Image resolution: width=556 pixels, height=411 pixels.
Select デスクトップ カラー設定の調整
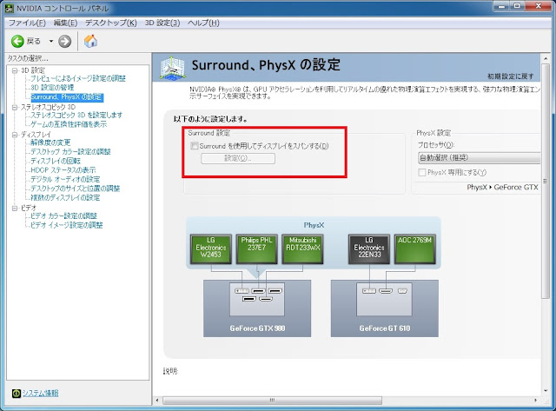pyautogui.click(x=70, y=152)
